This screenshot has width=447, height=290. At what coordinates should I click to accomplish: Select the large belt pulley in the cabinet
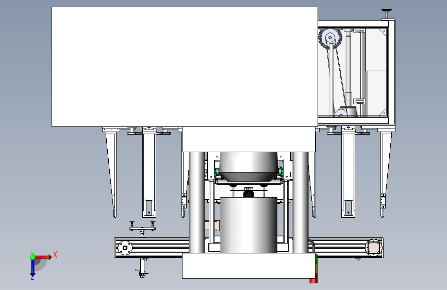pyautogui.click(x=330, y=37)
